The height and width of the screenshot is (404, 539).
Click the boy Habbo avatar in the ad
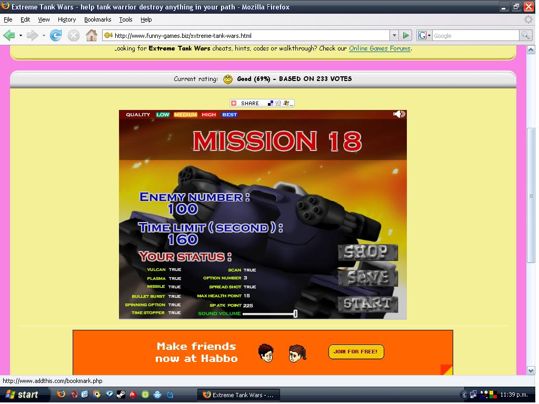(x=266, y=353)
